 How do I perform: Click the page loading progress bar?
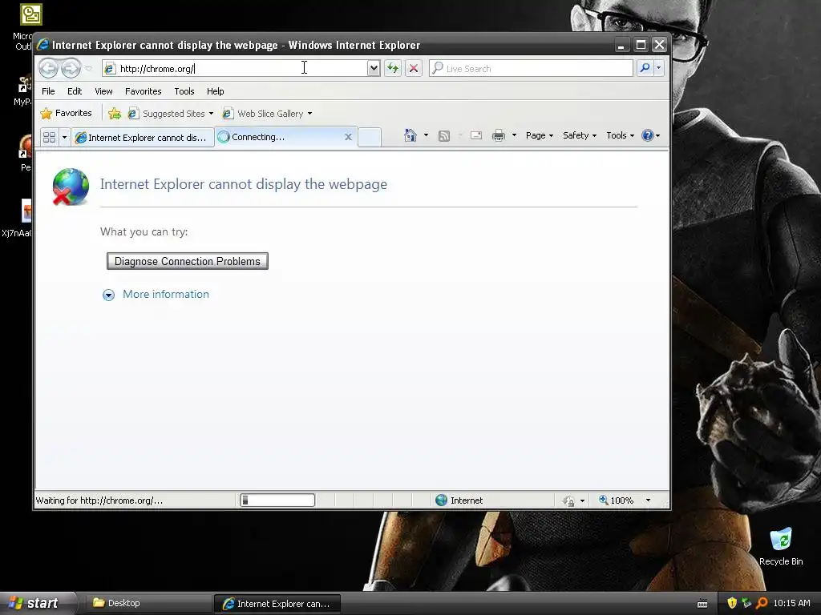click(277, 500)
